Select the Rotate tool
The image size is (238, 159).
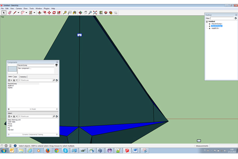point(54,13)
